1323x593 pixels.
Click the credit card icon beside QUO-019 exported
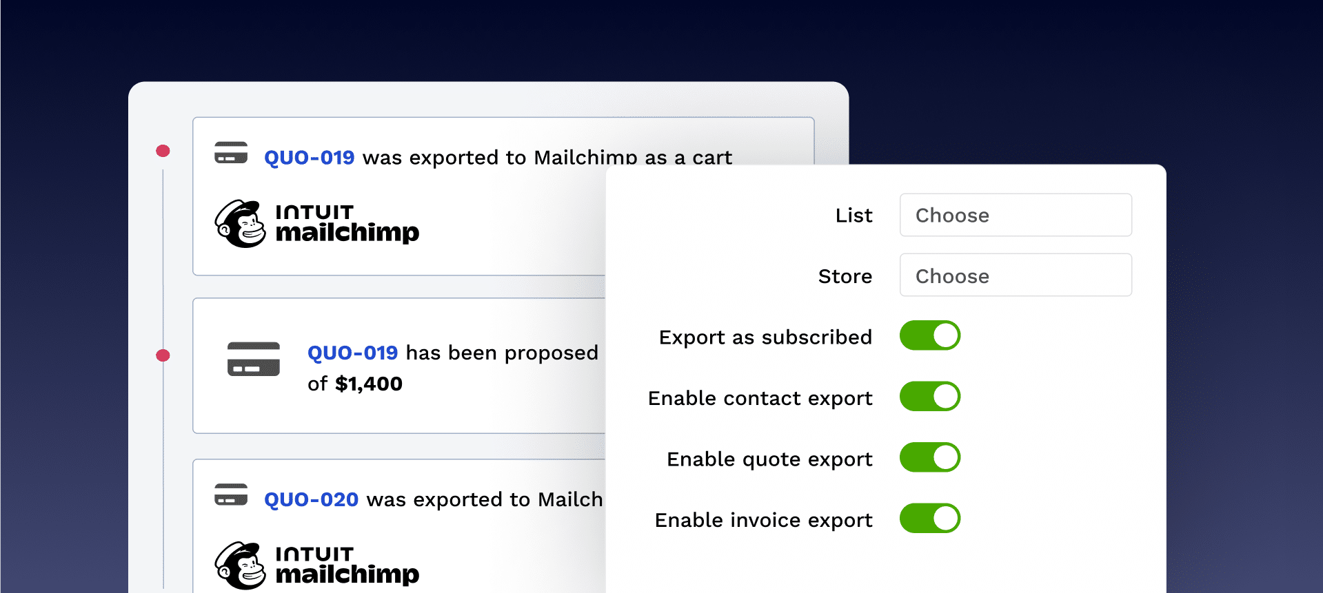point(231,153)
